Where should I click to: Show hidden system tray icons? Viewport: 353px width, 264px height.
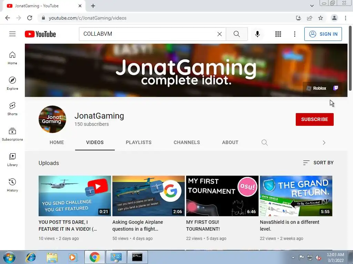click(x=293, y=257)
